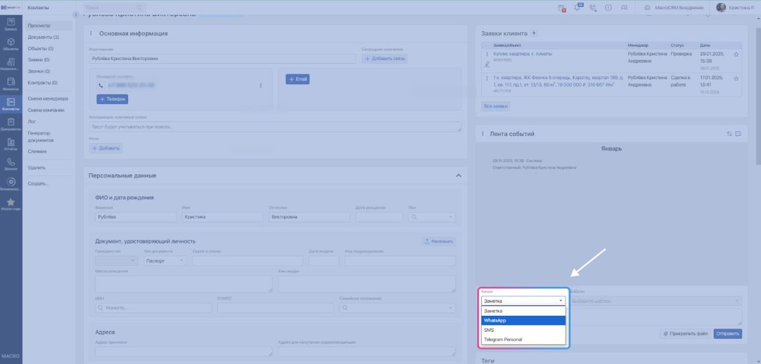Star the ЖК Феечка apartment request
Image resolution: width=761 pixels, height=364 pixels.
click(x=736, y=78)
